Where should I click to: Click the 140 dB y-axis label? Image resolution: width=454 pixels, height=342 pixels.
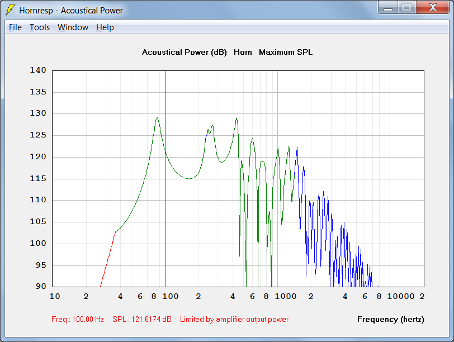pos(38,70)
